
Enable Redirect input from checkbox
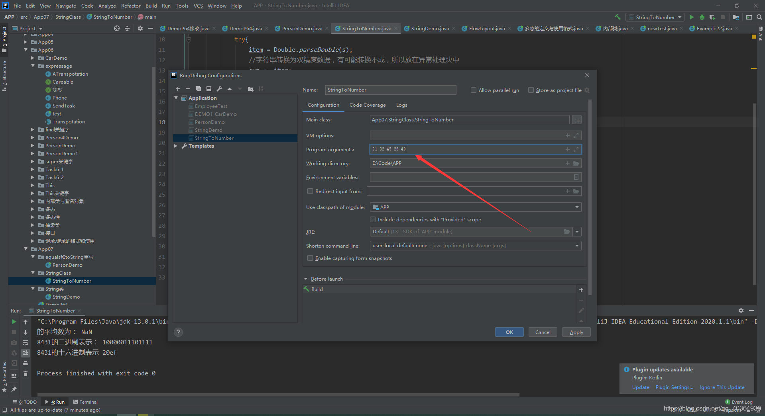tap(310, 191)
